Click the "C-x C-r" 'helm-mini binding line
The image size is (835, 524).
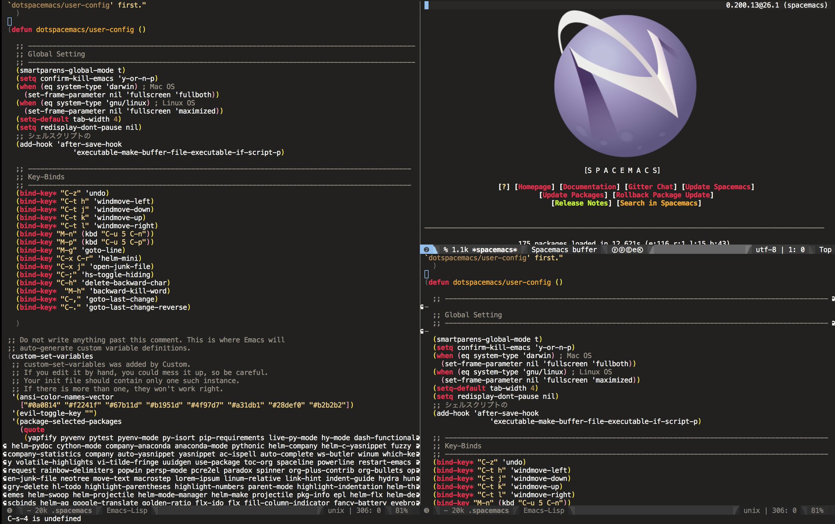pos(79,258)
